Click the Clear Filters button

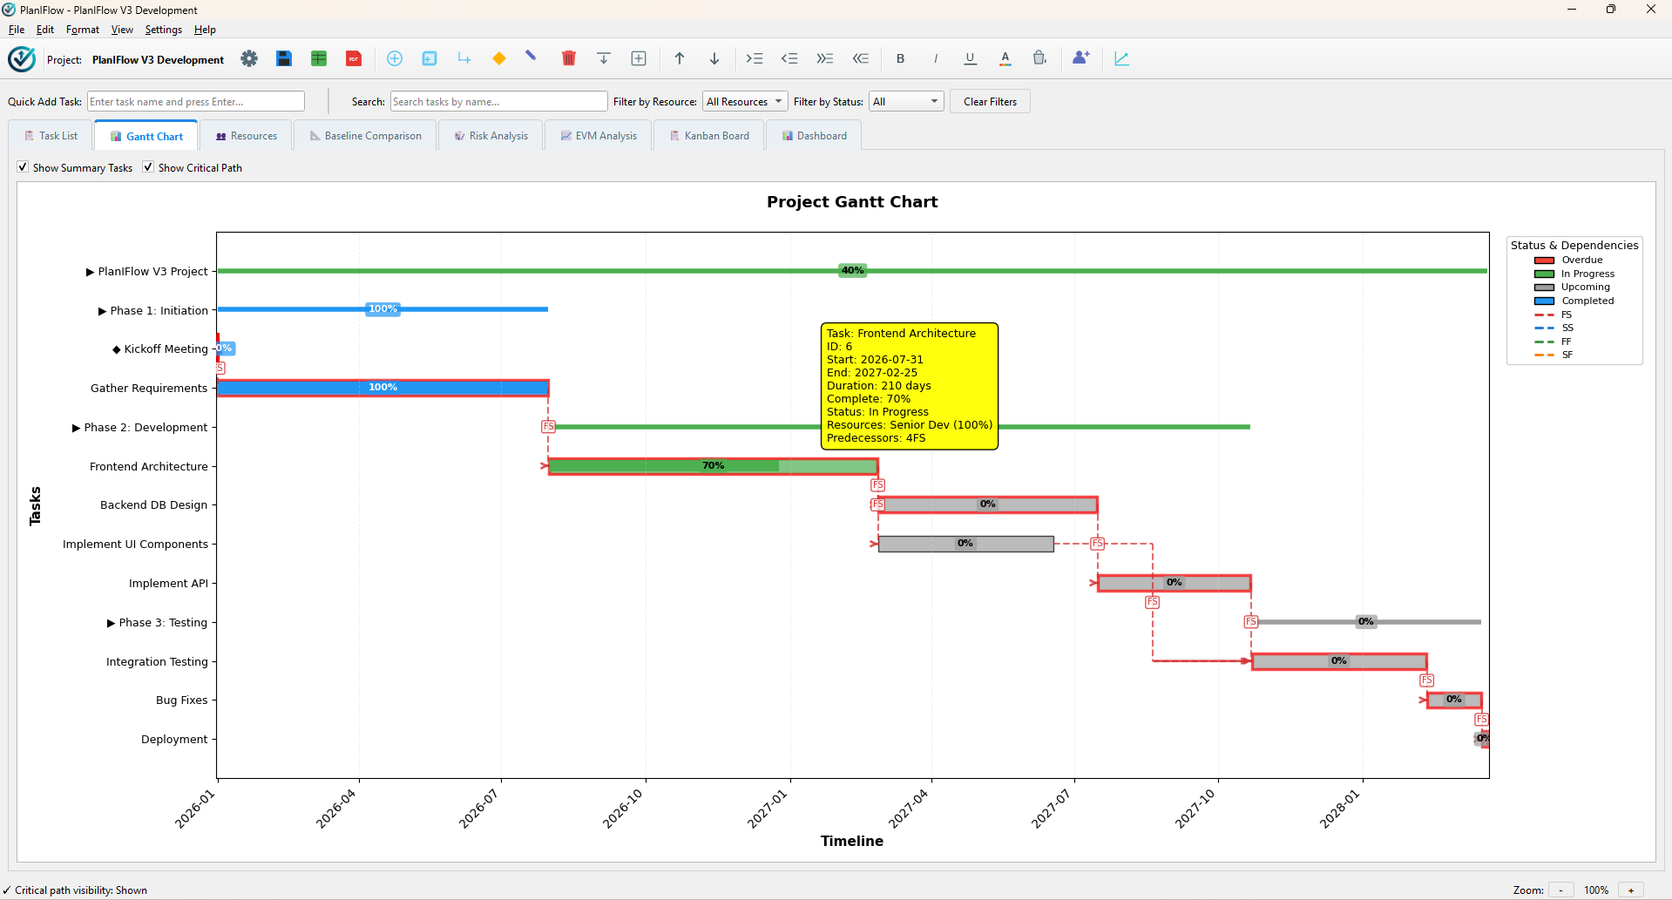pyautogui.click(x=990, y=102)
